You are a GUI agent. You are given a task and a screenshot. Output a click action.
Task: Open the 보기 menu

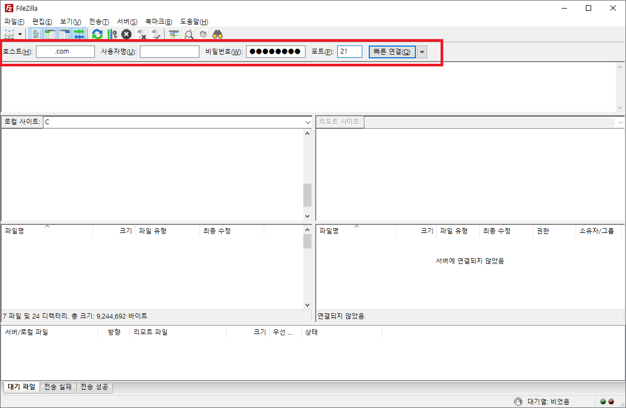pyautogui.click(x=70, y=21)
